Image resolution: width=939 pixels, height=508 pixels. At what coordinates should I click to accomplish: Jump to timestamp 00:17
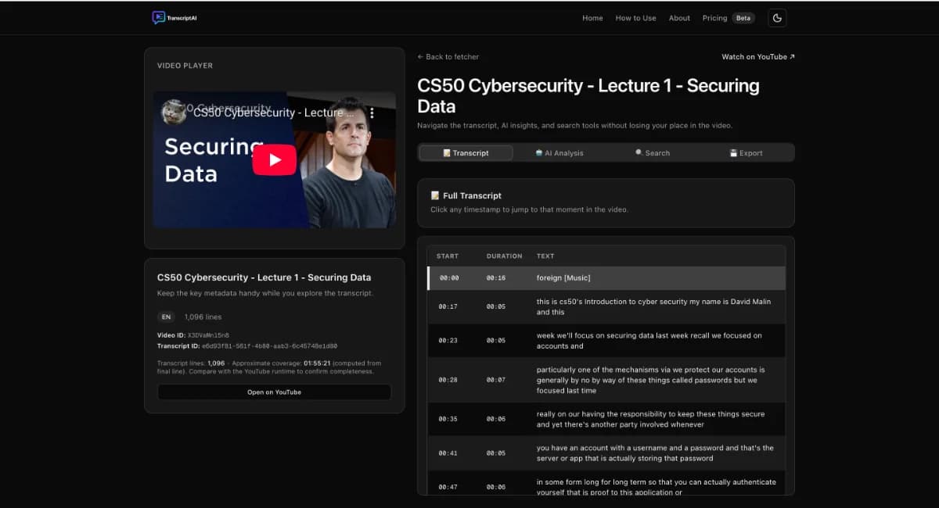click(448, 307)
